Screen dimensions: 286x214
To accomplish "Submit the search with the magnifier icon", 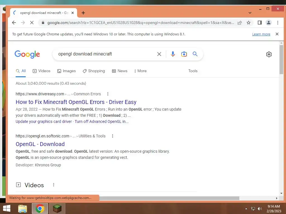I will click(x=195, y=54).
